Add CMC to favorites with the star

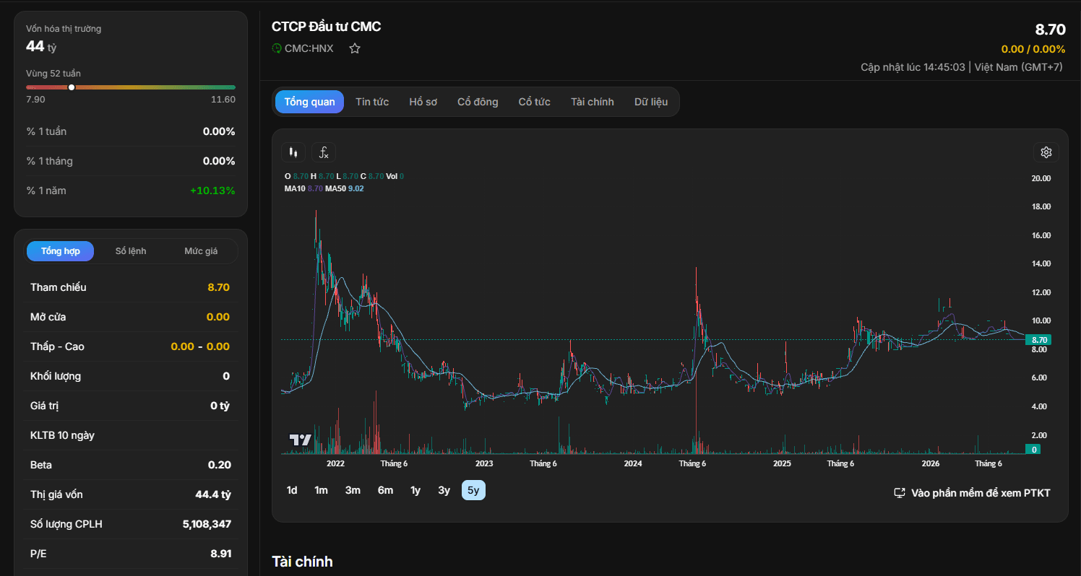pyautogui.click(x=355, y=48)
